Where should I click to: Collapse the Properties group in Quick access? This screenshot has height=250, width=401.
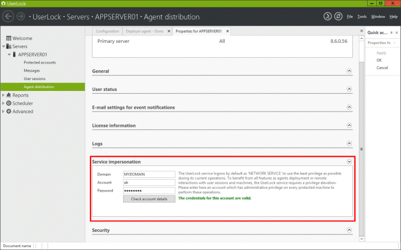coord(395,43)
